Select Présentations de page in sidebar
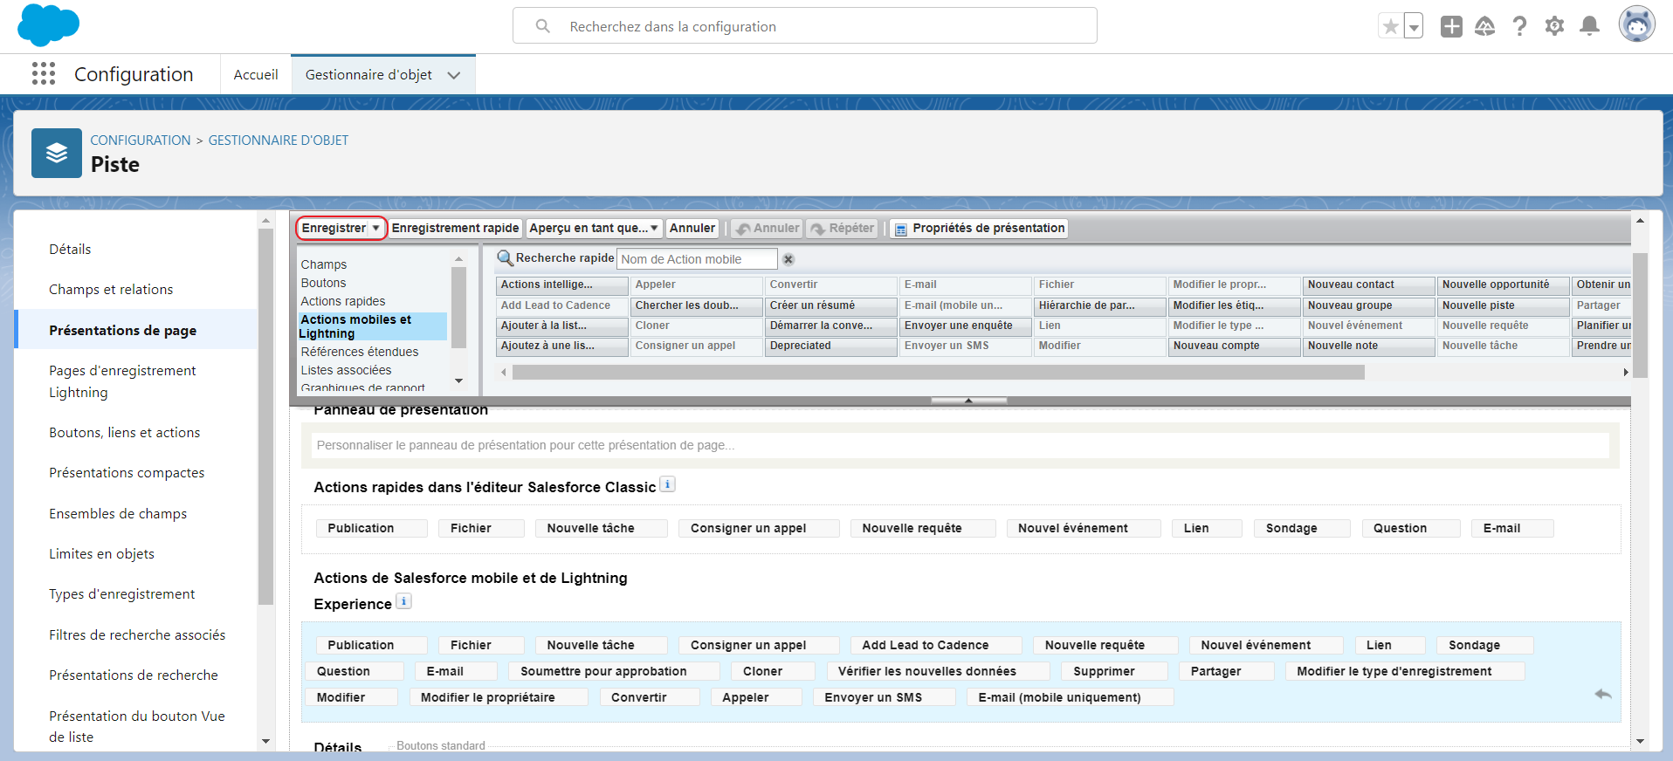 (x=123, y=330)
